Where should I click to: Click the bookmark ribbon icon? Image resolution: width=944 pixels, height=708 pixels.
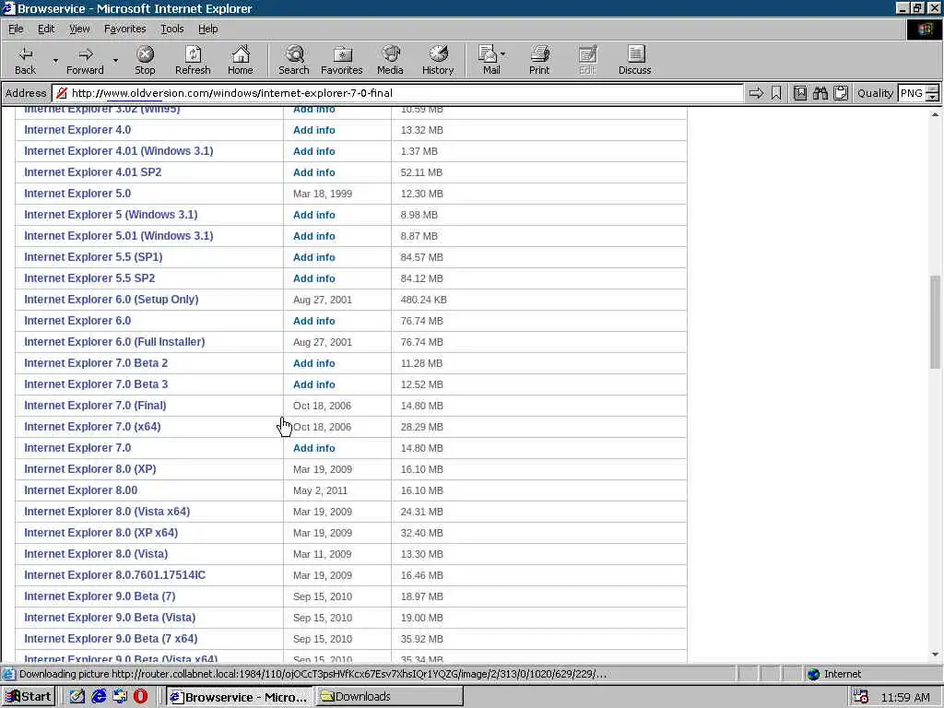(x=776, y=93)
